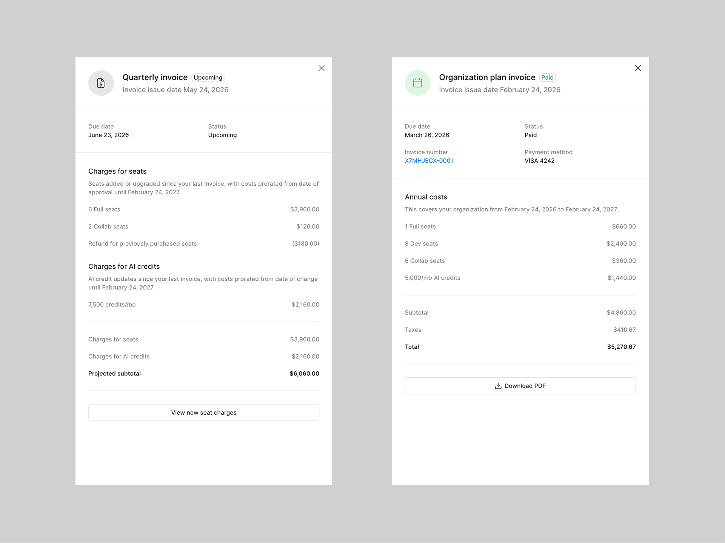Viewport: 725px width, 543px height.
Task: Click the Total amount $5,270.67
Action: pyautogui.click(x=621, y=346)
